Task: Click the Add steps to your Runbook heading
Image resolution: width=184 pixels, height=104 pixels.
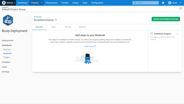Action: pos(90,35)
